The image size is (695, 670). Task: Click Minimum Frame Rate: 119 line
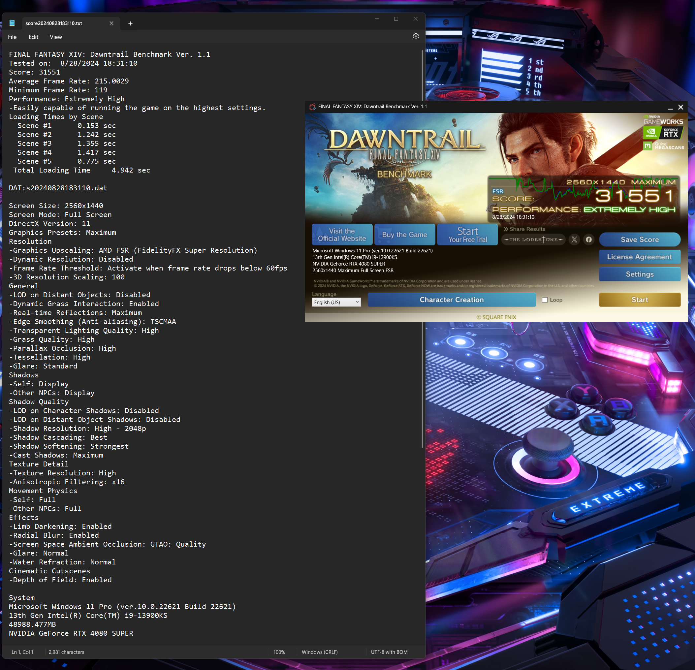[58, 90]
